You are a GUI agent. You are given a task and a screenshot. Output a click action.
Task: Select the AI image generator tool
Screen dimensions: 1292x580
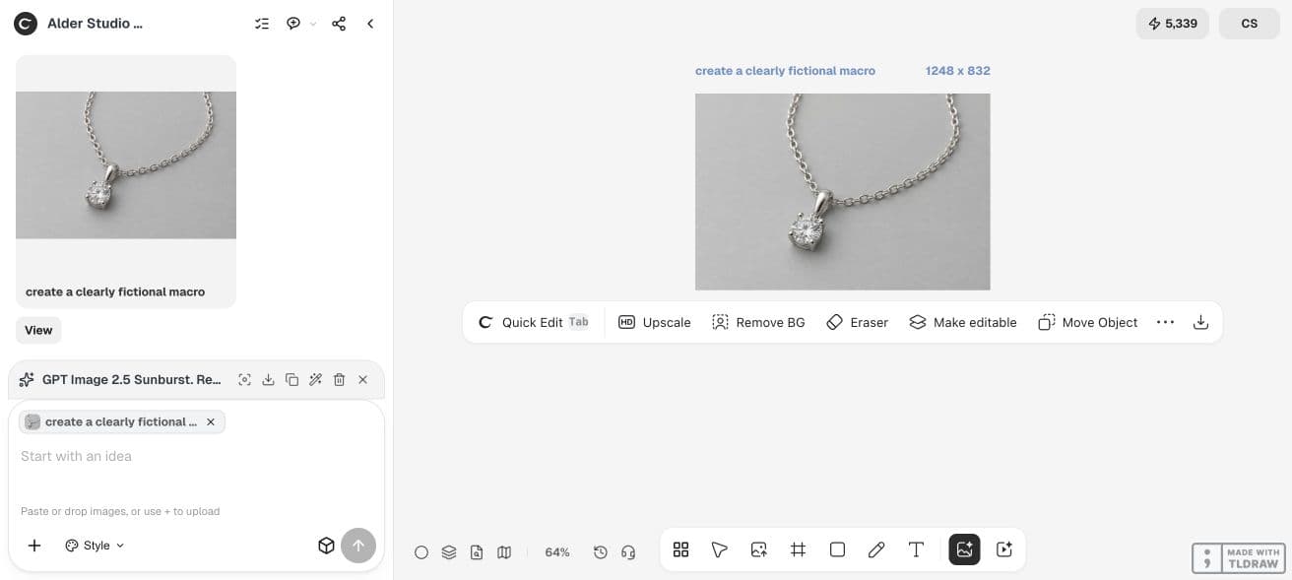(x=964, y=549)
